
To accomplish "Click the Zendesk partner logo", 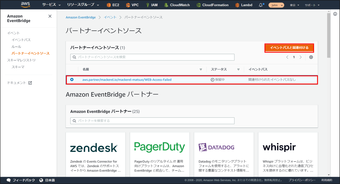I will pyautogui.click(x=94, y=147).
